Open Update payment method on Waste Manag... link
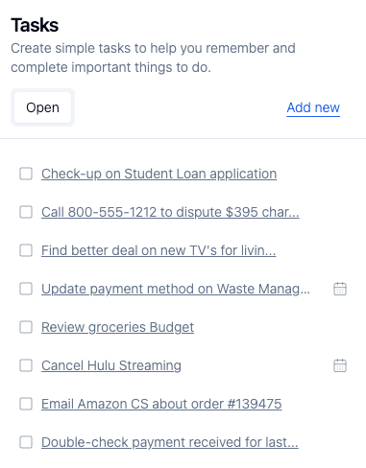This screenshot has height=468, width=366. [x=176, y=289]
